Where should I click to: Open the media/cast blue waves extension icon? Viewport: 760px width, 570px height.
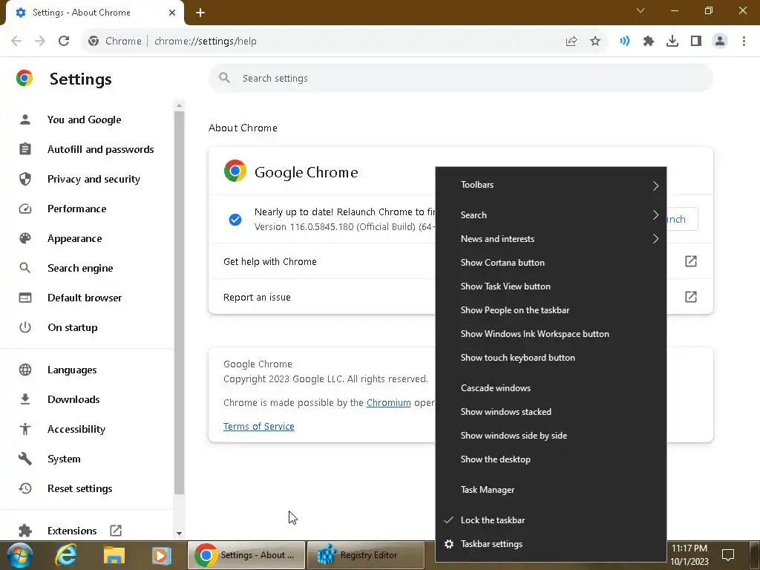click(624, 42)
